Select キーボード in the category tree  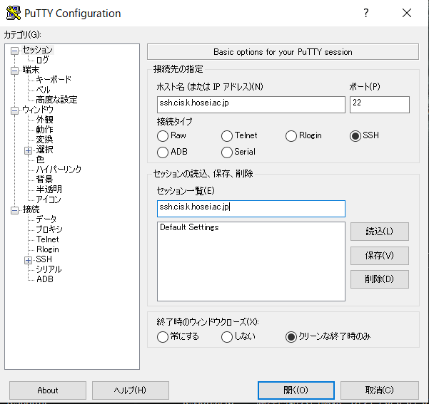(54, 80)
